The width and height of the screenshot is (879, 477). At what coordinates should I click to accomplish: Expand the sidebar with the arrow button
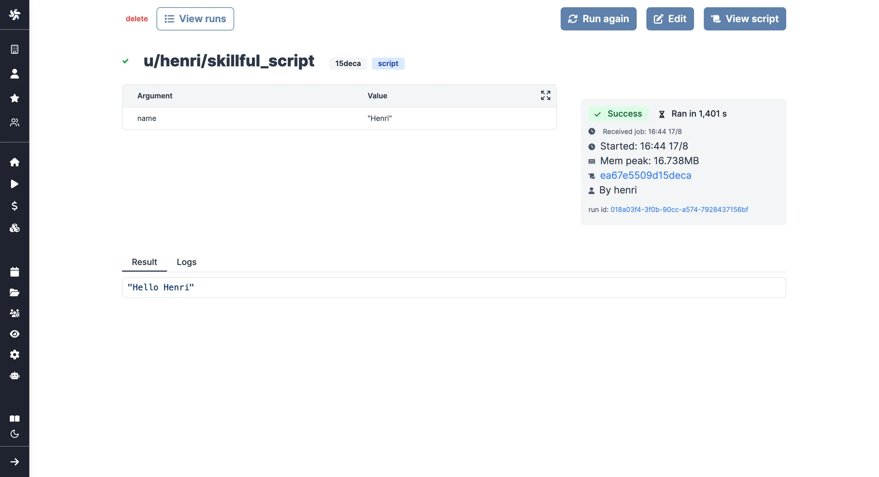[15, 462]
